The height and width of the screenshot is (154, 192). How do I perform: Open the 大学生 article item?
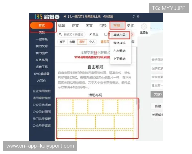click(157, 77)
